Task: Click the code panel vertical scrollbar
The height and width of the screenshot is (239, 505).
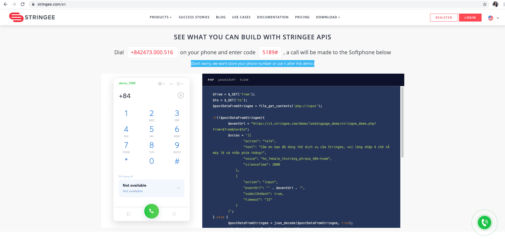Action: click(x=402, y=122)
